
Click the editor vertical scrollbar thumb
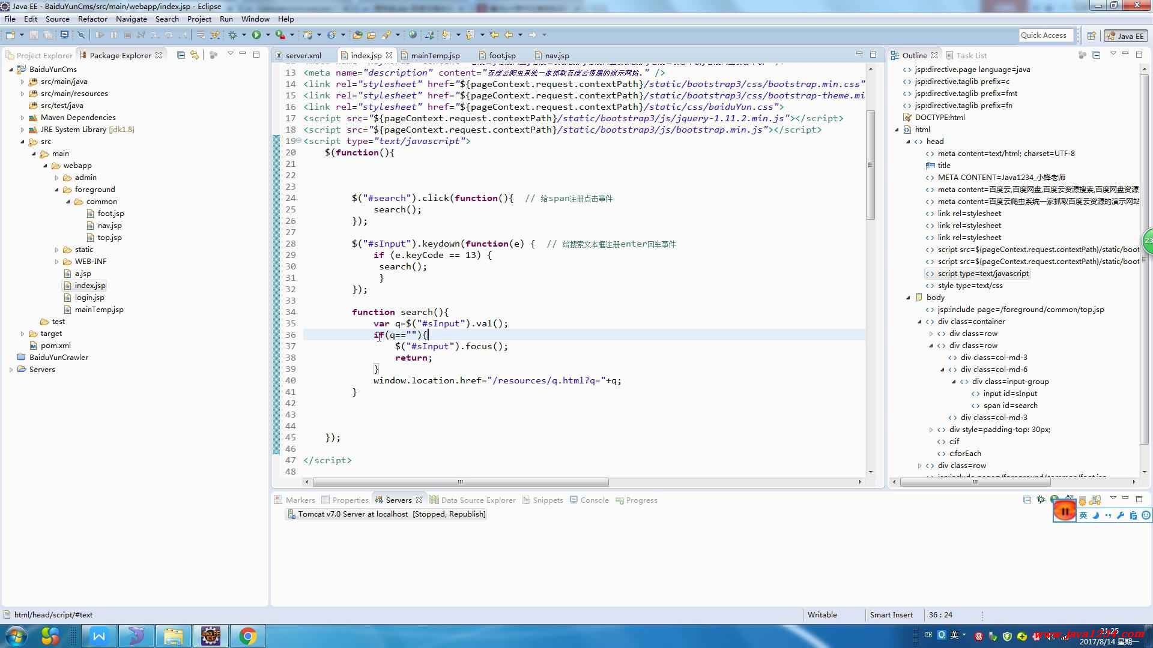(870, 164)
